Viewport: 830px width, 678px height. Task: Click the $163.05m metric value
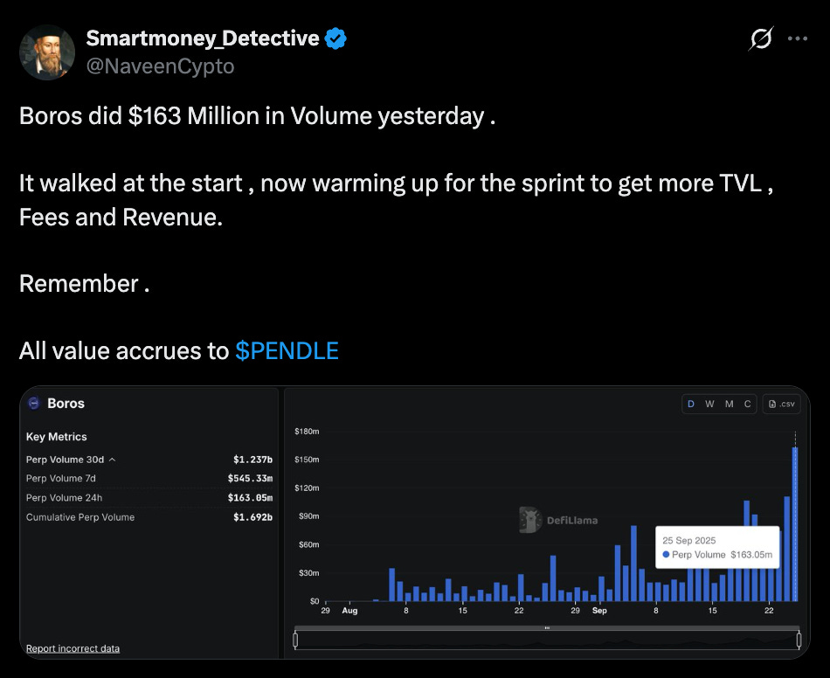pos(250,497)
